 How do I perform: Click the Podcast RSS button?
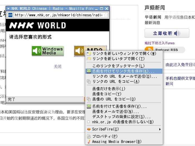tap(165, 50)
